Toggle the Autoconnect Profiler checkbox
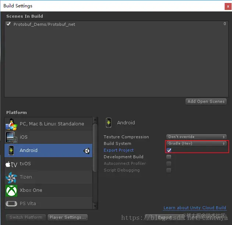Screen dimensions: 232x225 (x=169, y=163)
